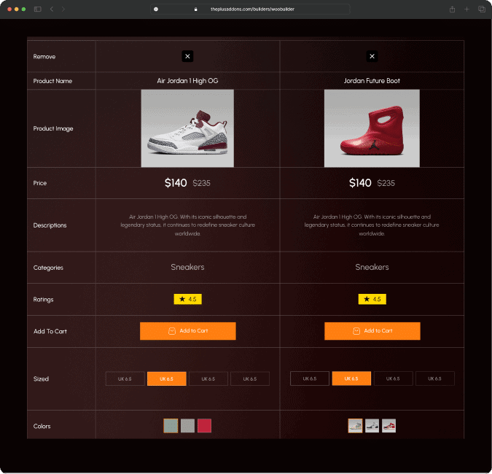Choose the first UK 6.5 size for Air Jordan

tap(125, 378)
